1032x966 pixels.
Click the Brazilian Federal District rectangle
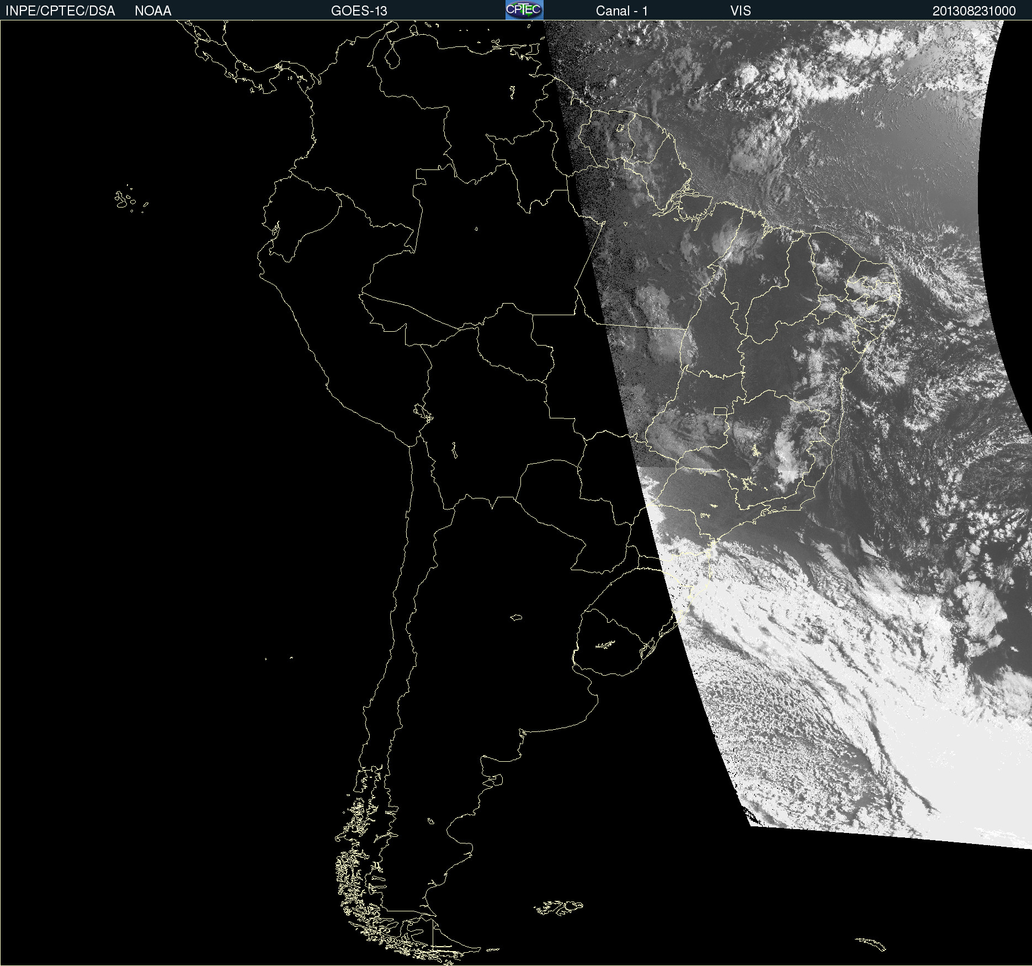click(x=720, y=411)
